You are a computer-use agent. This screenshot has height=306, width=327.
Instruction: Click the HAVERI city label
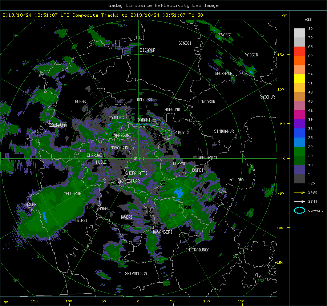pos(126,217)
